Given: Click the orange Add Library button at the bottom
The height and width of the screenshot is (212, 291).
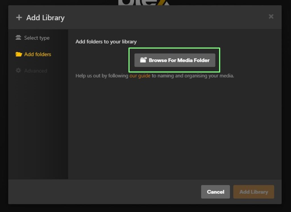Looking at the screenshot, I should [253, 192].
